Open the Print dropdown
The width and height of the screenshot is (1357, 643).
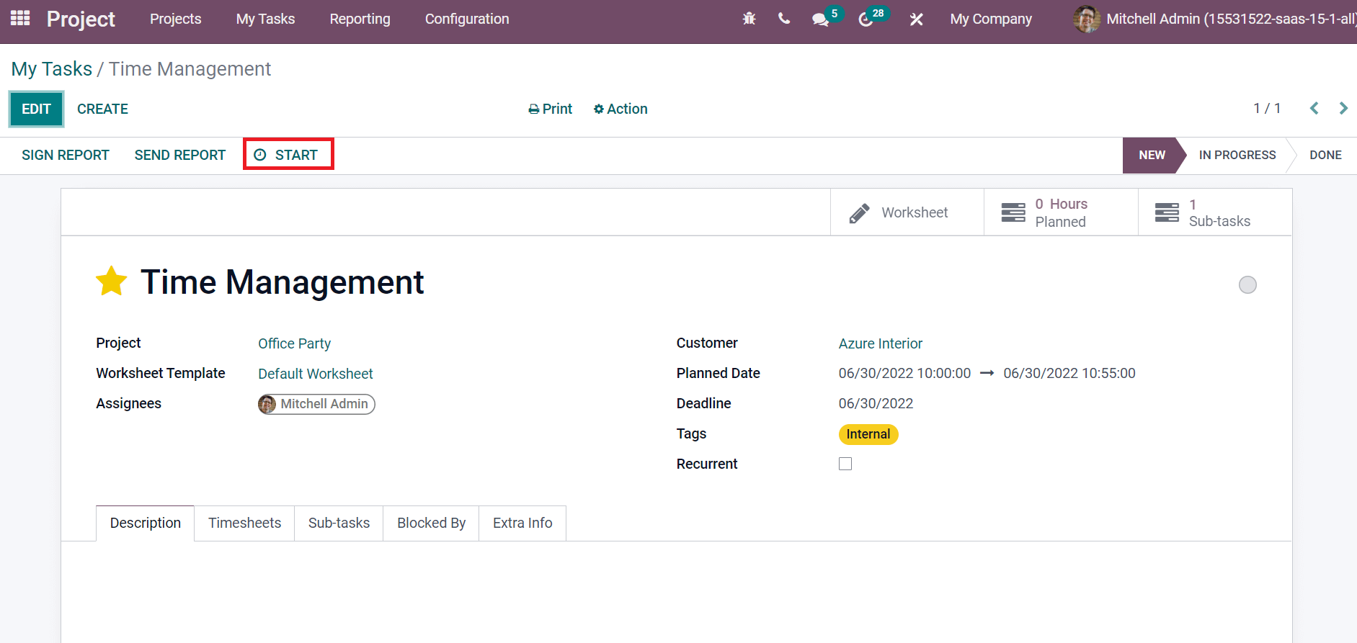551,109
